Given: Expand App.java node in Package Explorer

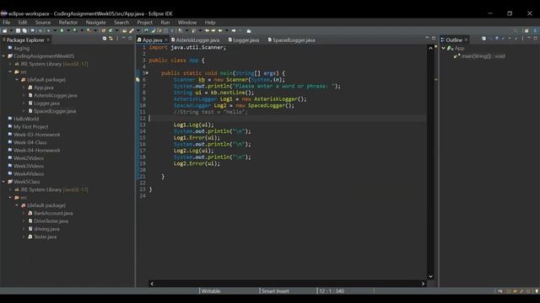Looking at the screenshot, I should click(x=24, y=88).
